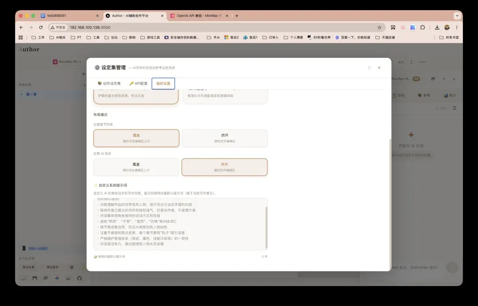Screen dimensions: 478x306
Task: Bookmark this page with the star icon
Action: pyautogui.click(x=379, y=27)
